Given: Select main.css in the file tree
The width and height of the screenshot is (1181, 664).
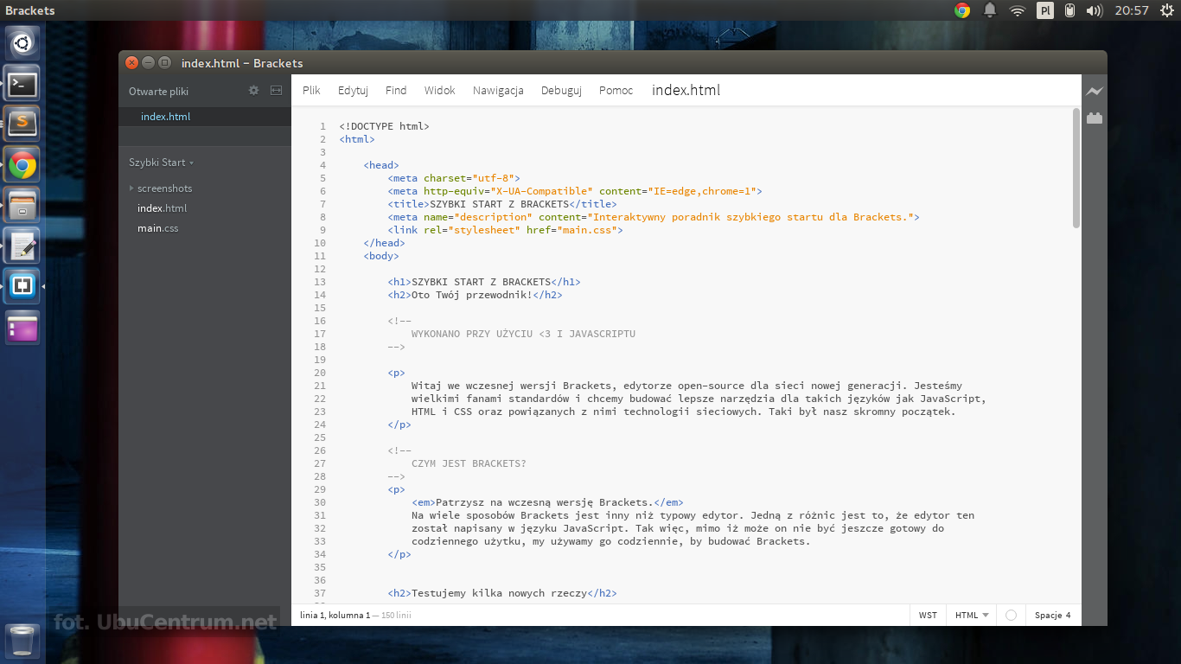Looking at the screenshot, I should 157,228.
